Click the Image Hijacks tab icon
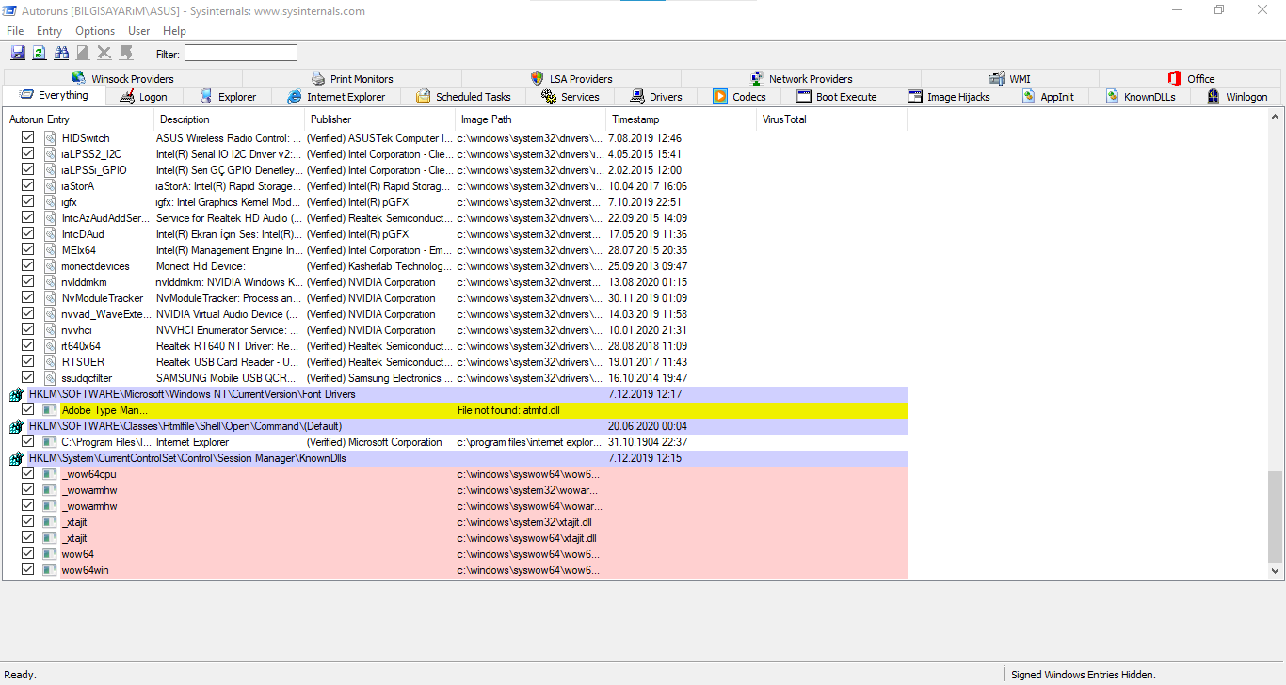 click(915, 96)
